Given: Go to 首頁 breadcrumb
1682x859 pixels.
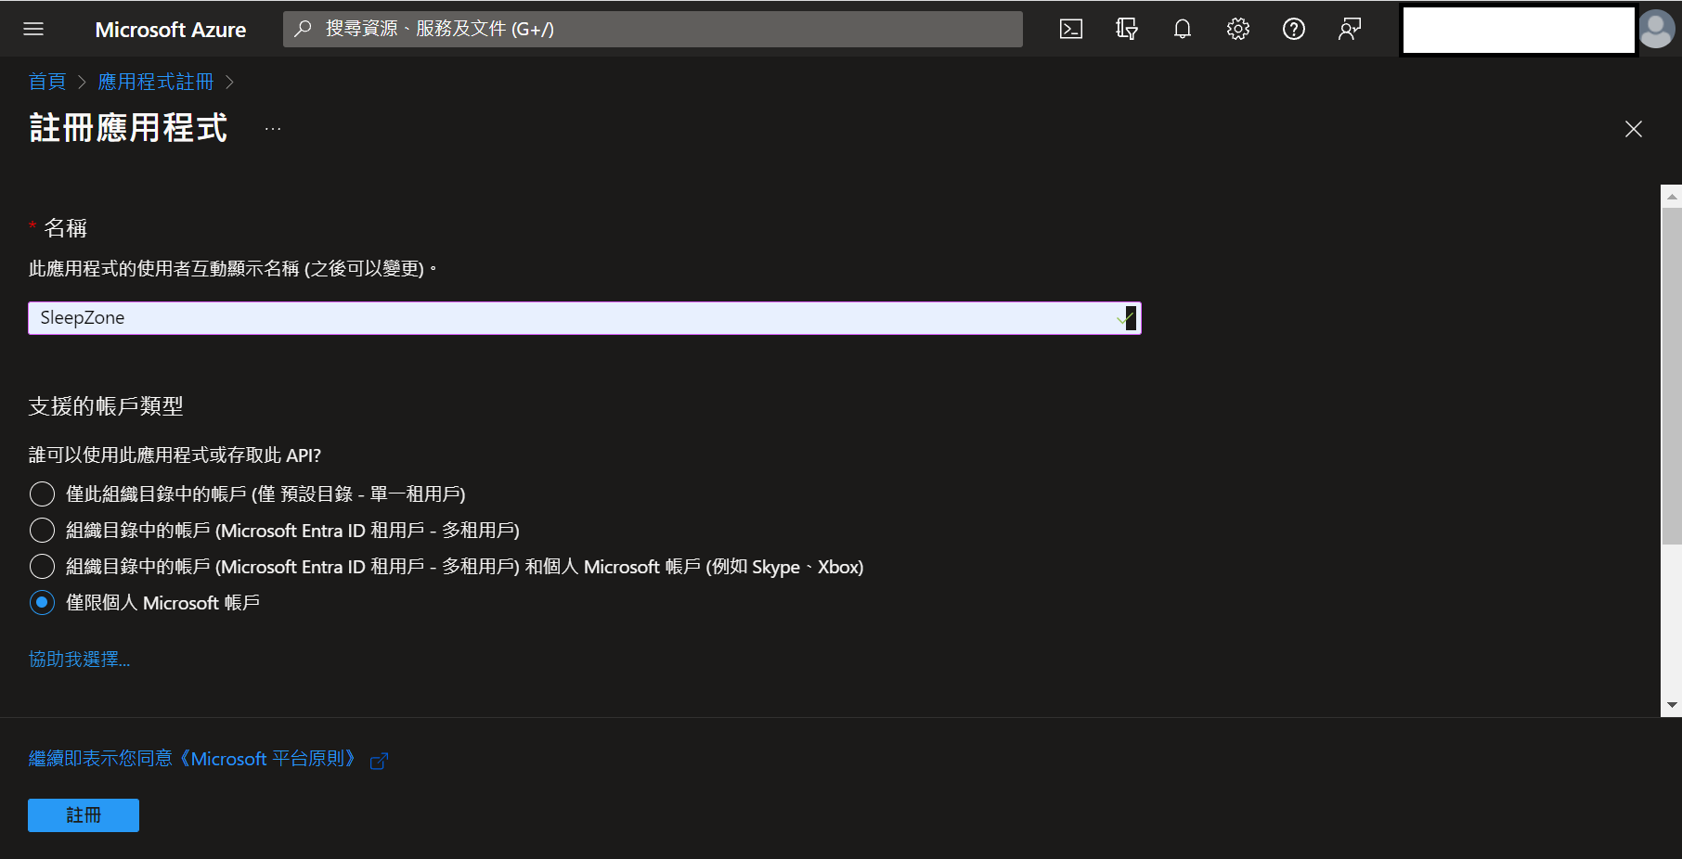Looking at the screenshot, I should click(47, 82).
